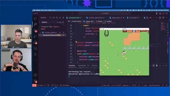Split the editor to the right

pyautogui.click(x=163, y=18)
